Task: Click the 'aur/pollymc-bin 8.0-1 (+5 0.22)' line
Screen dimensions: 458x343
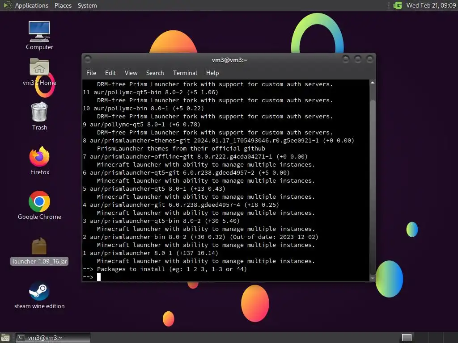Action: [x=143, y=108]
